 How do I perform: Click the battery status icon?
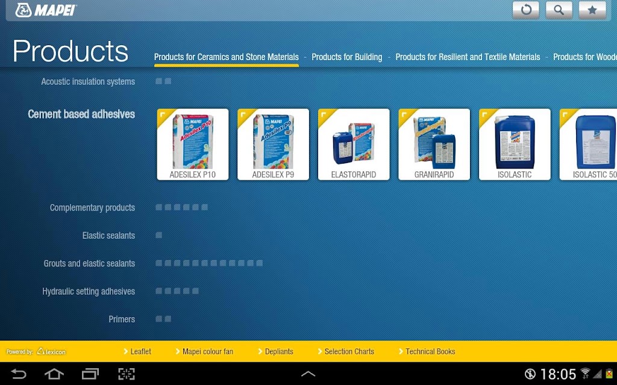point(610,374)
